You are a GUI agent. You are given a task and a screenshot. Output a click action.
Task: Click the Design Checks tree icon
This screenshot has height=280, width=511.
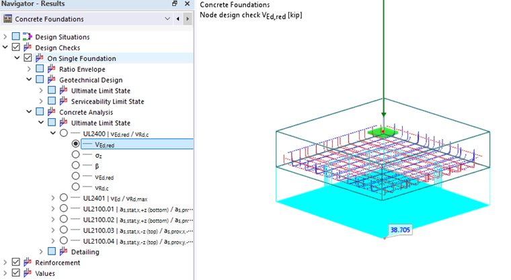click(x=28, y=47)
